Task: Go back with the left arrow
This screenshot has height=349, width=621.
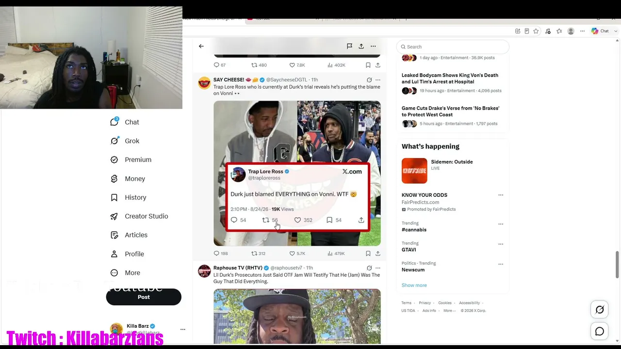Action: (201, 46)
